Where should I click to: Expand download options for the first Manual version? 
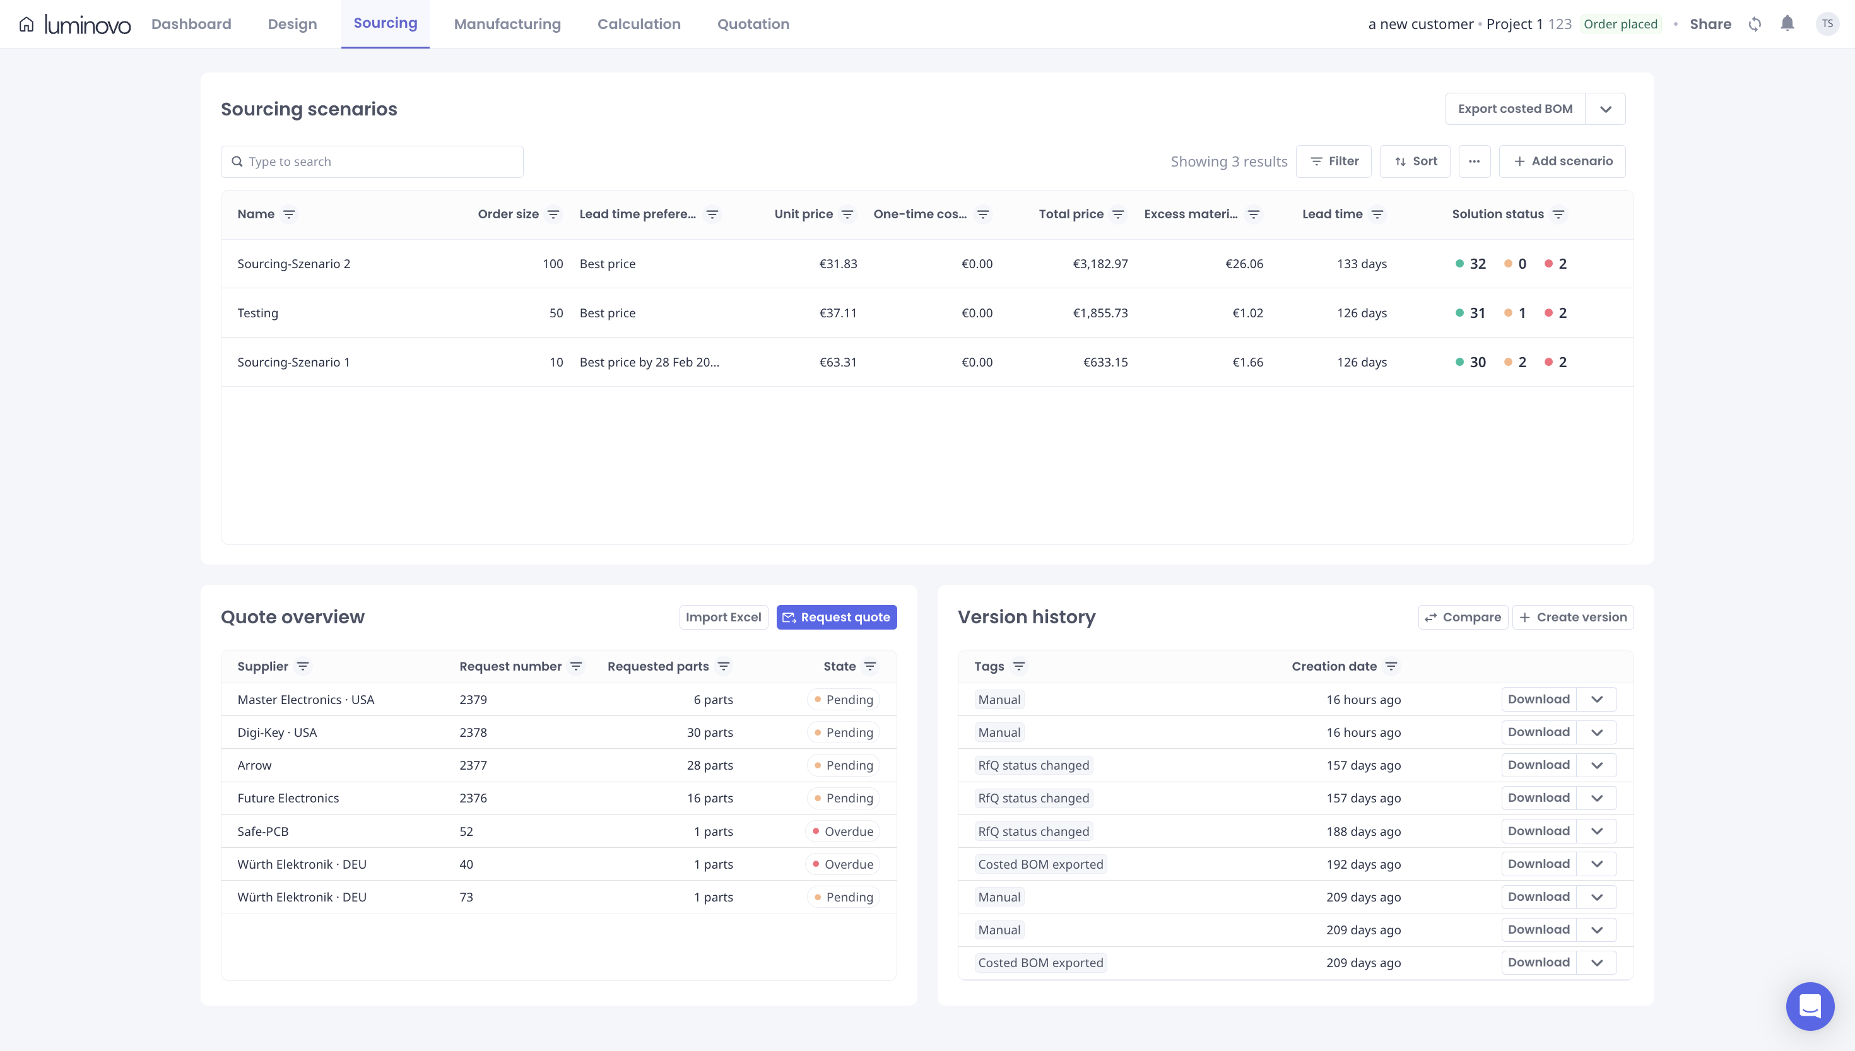click(1598, 699)
